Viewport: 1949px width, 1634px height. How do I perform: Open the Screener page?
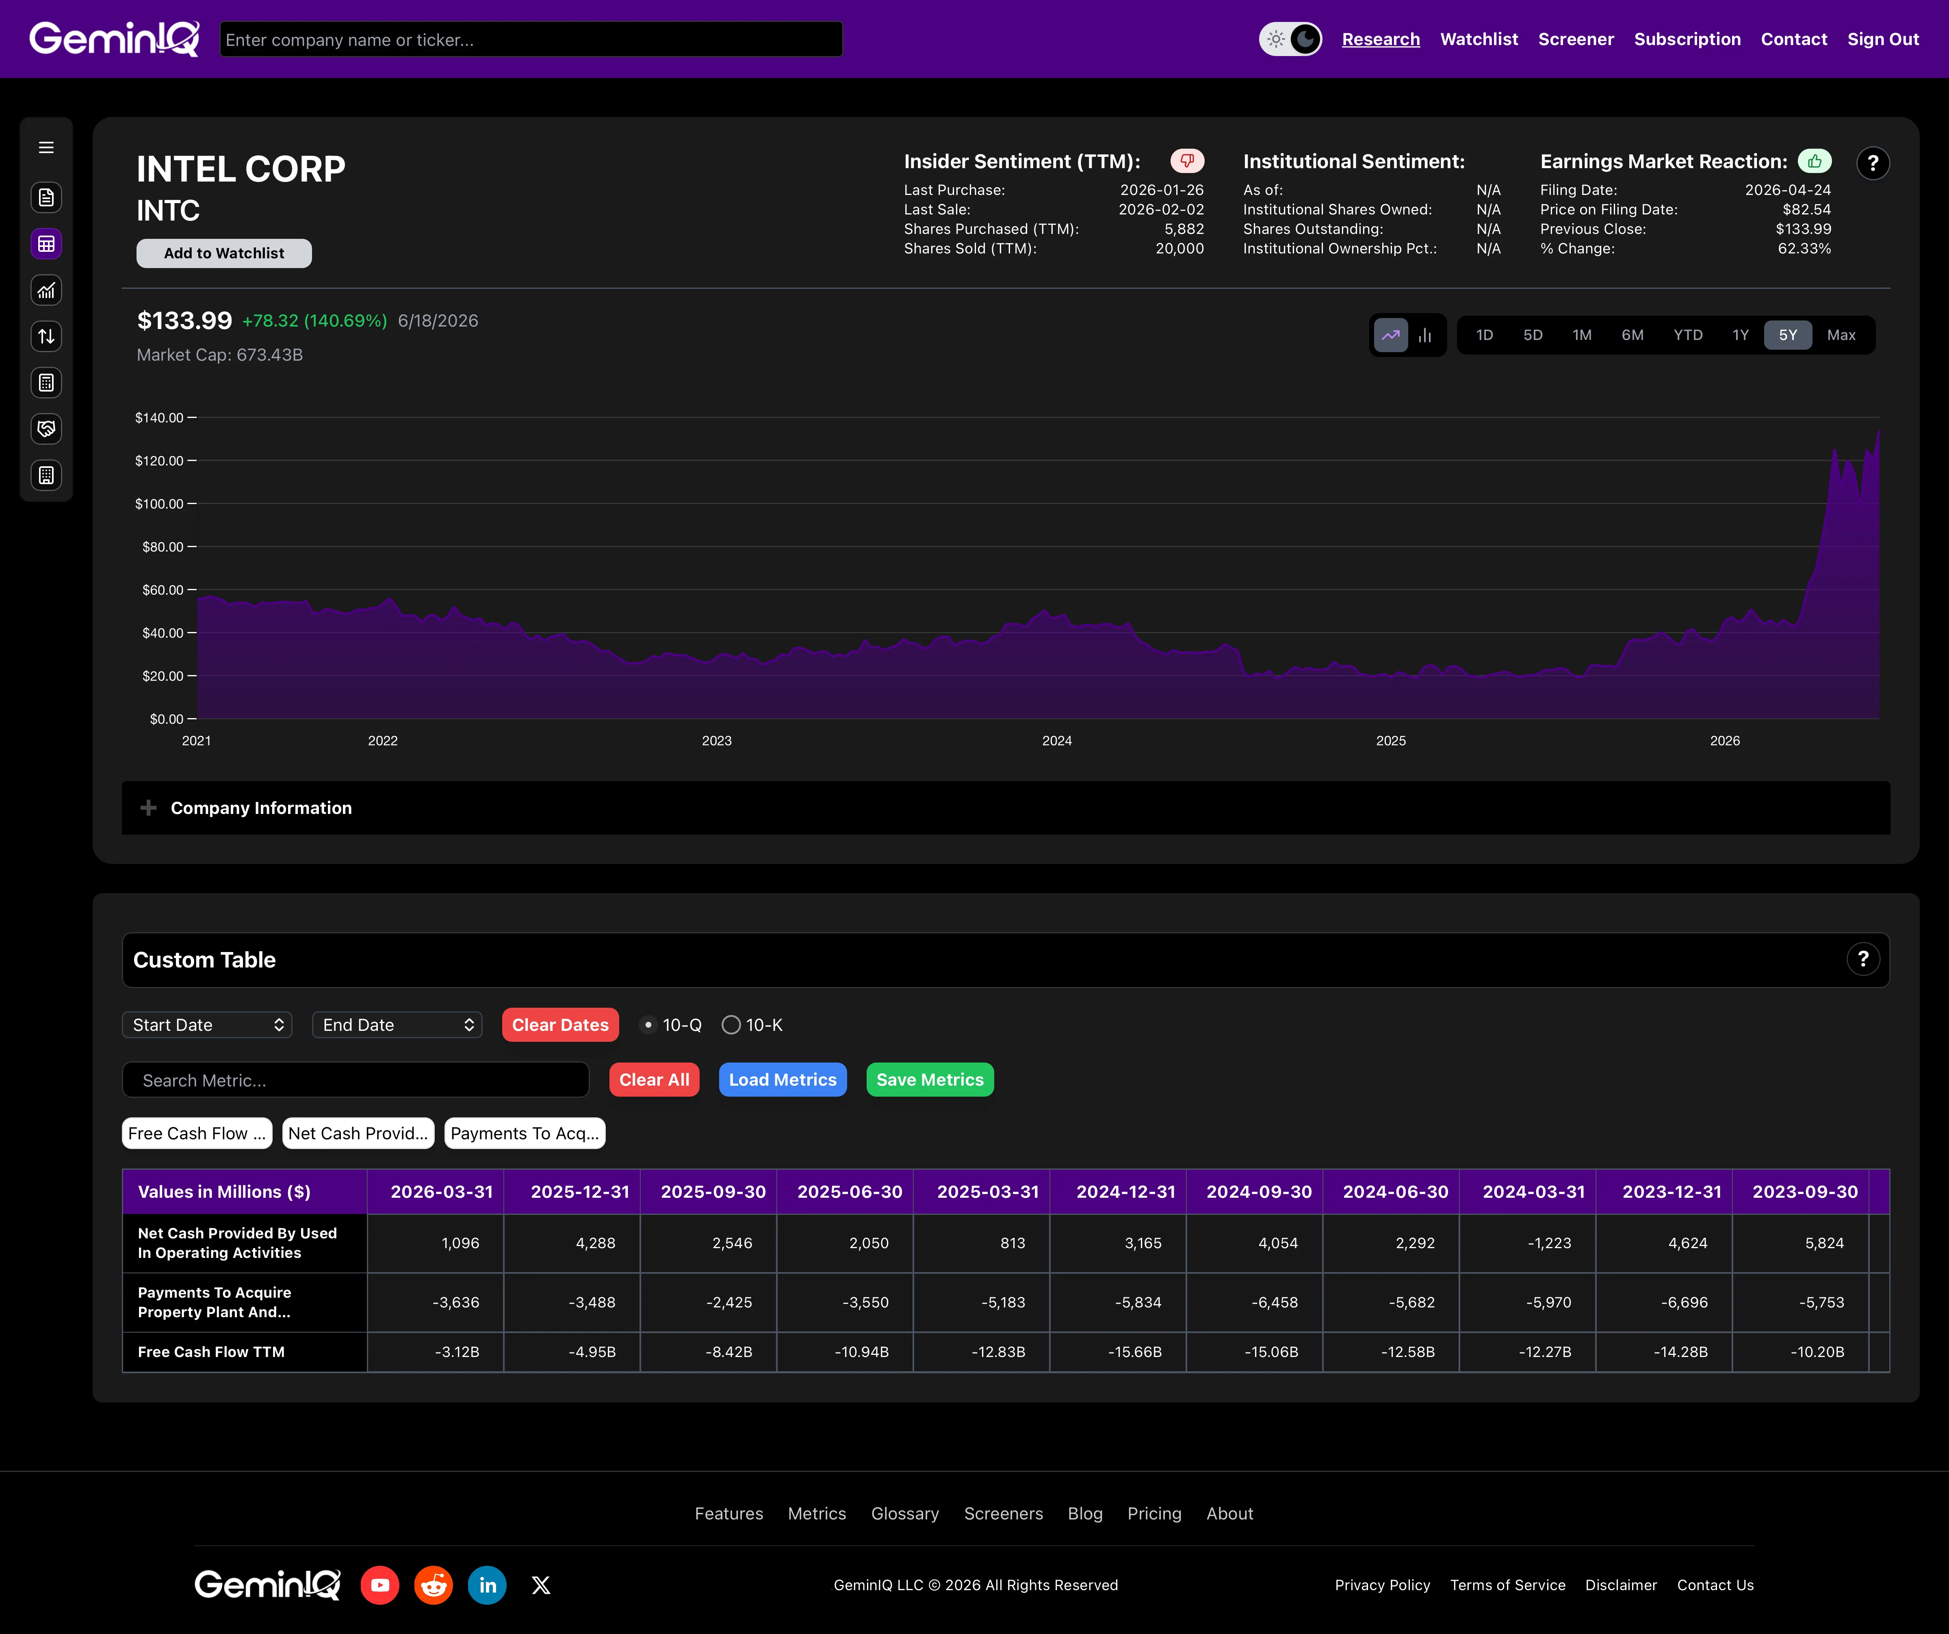[1576, 39]
